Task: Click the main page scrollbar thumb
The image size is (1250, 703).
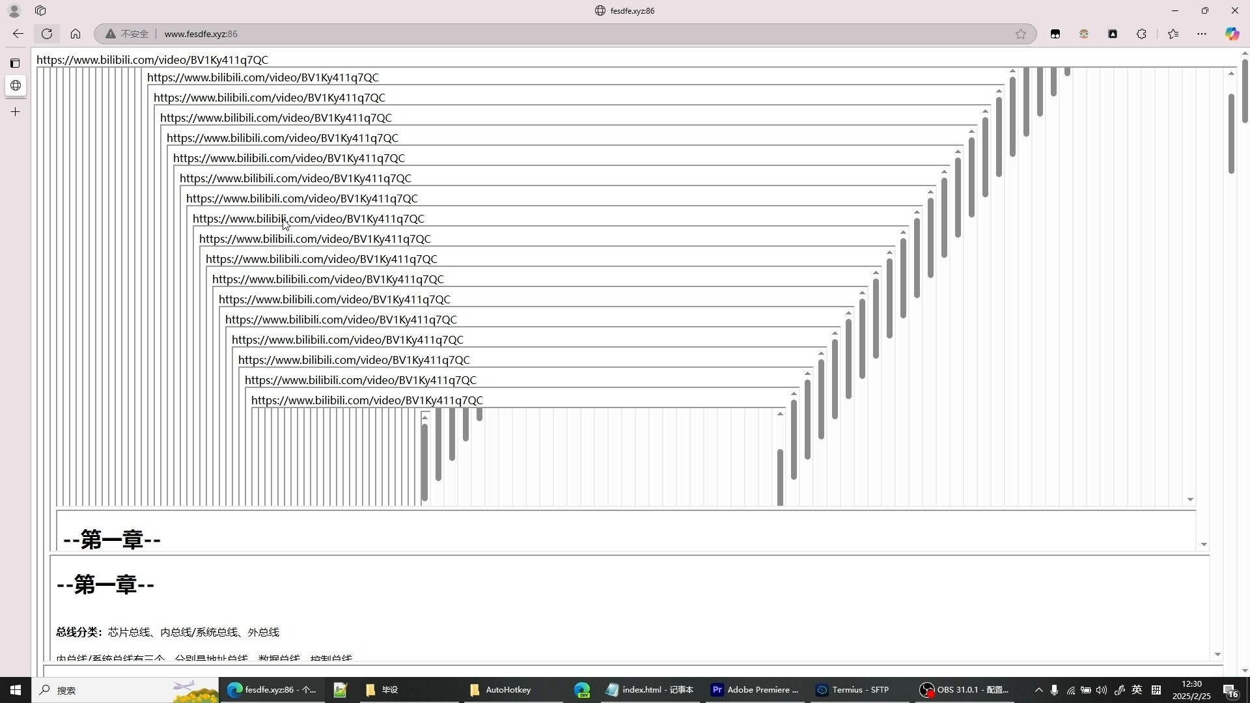Action: 1245,91
